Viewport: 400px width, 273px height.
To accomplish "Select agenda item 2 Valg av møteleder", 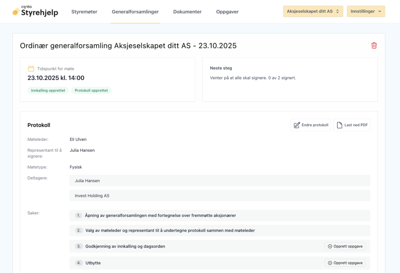I will [170, 230].
